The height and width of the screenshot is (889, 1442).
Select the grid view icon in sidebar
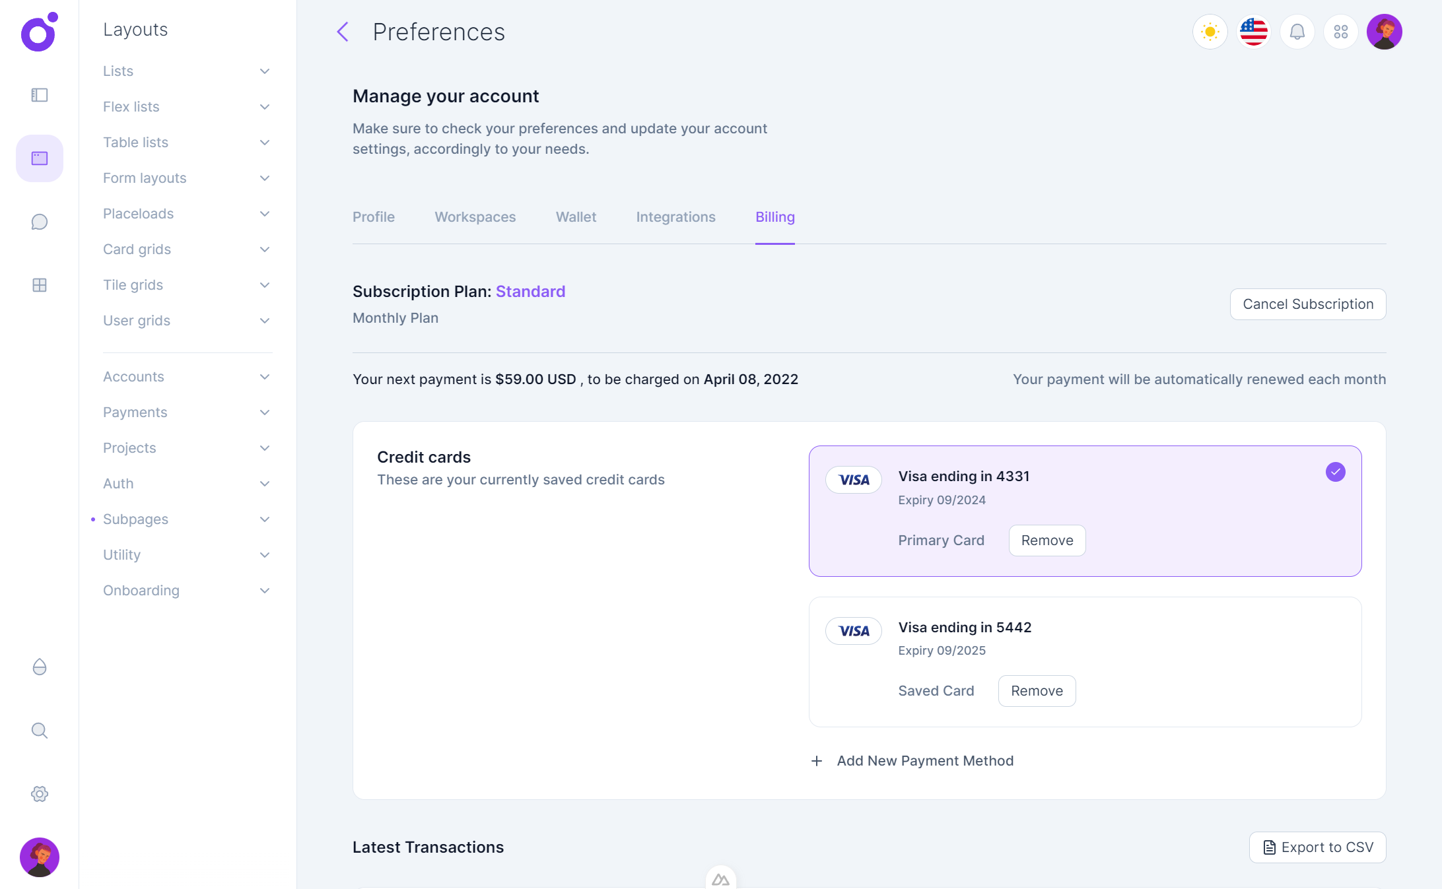click(39, 285)
